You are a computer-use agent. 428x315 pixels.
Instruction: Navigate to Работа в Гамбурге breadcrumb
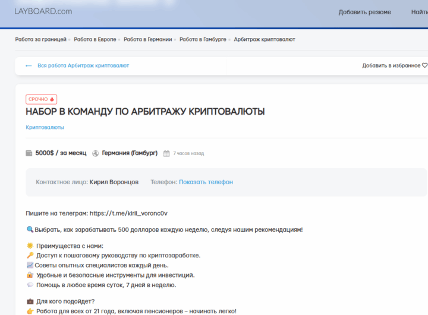[203, 39]
